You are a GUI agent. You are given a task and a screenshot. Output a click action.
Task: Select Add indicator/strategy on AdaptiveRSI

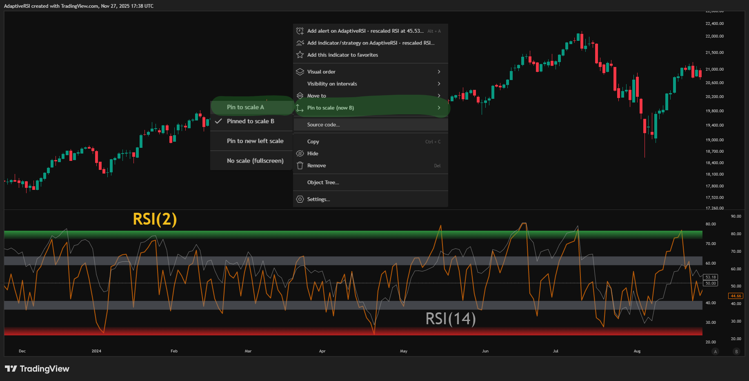371,43
